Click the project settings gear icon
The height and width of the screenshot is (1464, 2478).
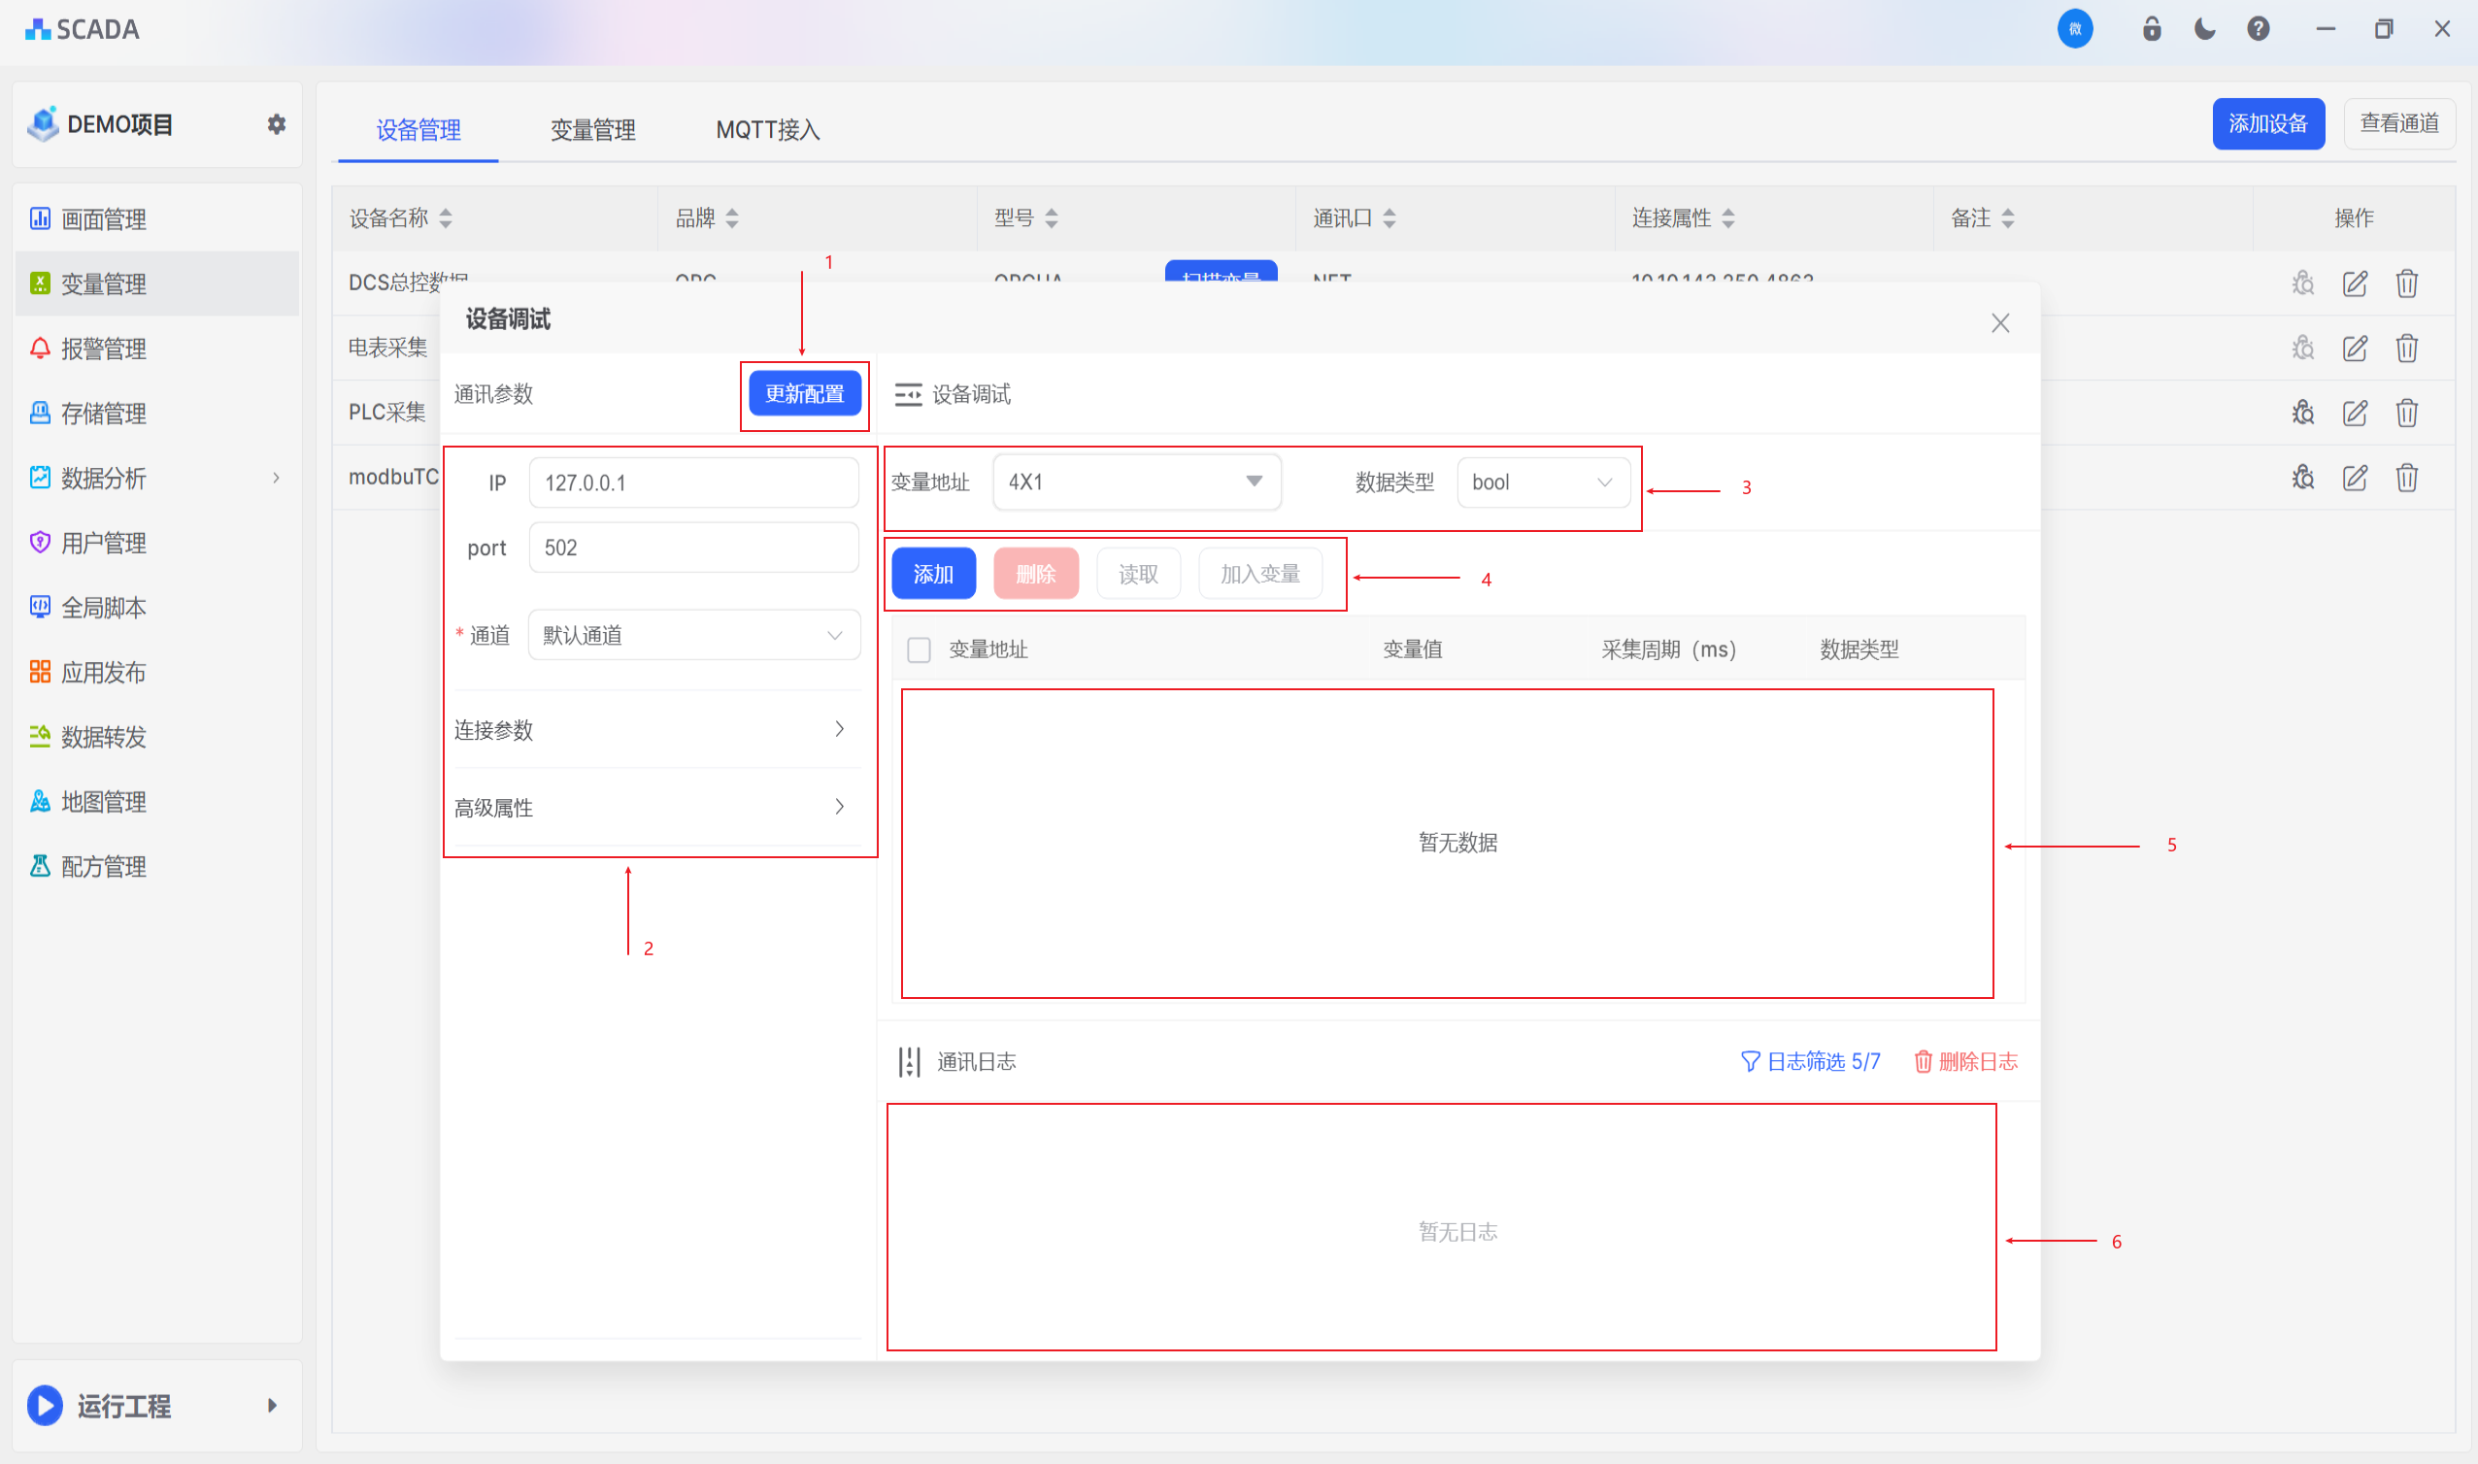[276, 124]
